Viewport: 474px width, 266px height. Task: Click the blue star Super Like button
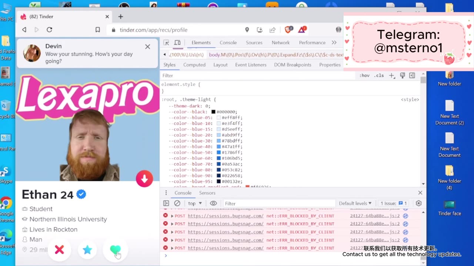(87, 250)
